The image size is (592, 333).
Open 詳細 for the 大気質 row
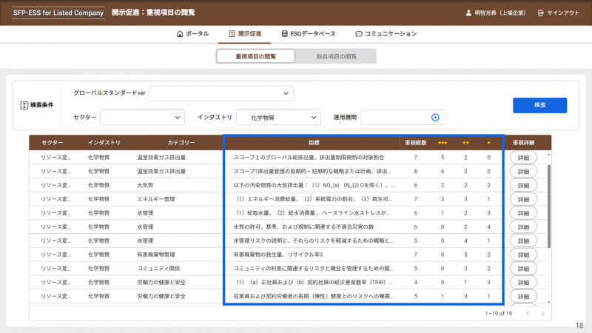[x=523, y=186]
